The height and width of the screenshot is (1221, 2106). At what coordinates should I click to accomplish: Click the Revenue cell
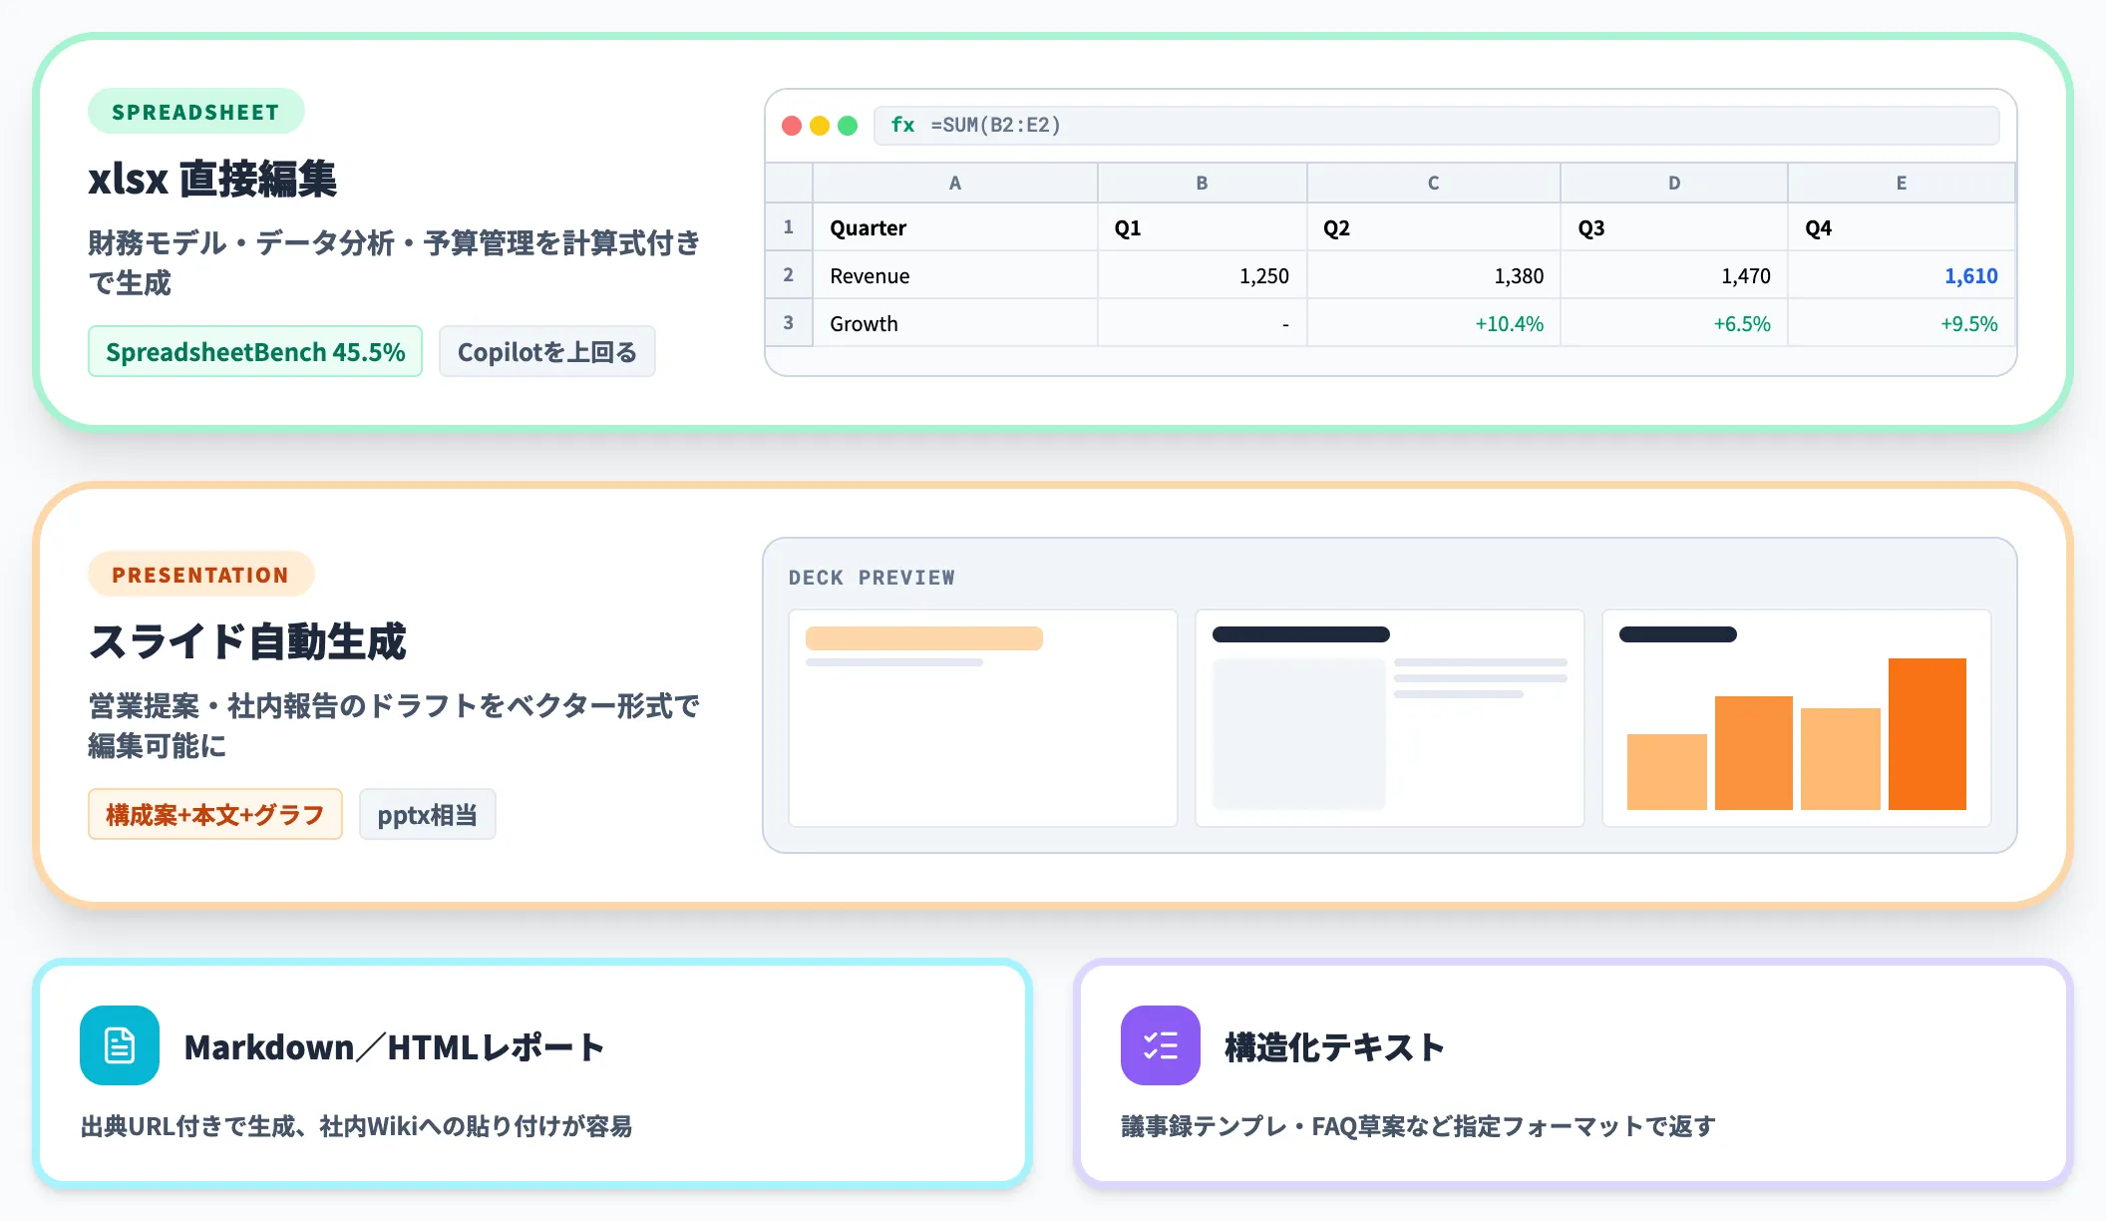[955, 275]
